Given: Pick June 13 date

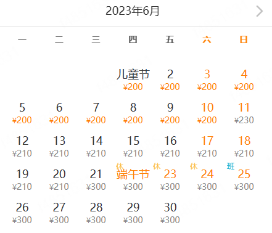Looking at the screenshot, I should pyautogui.click(x=59, y=146).
